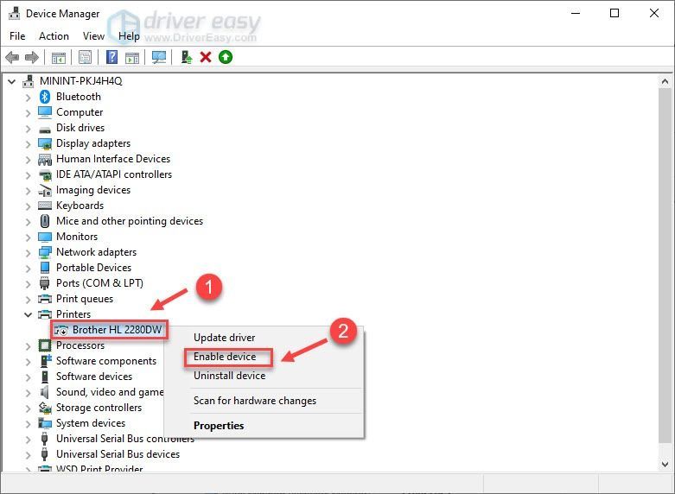
Task: Open the Help menu
Action: point(129,36)
